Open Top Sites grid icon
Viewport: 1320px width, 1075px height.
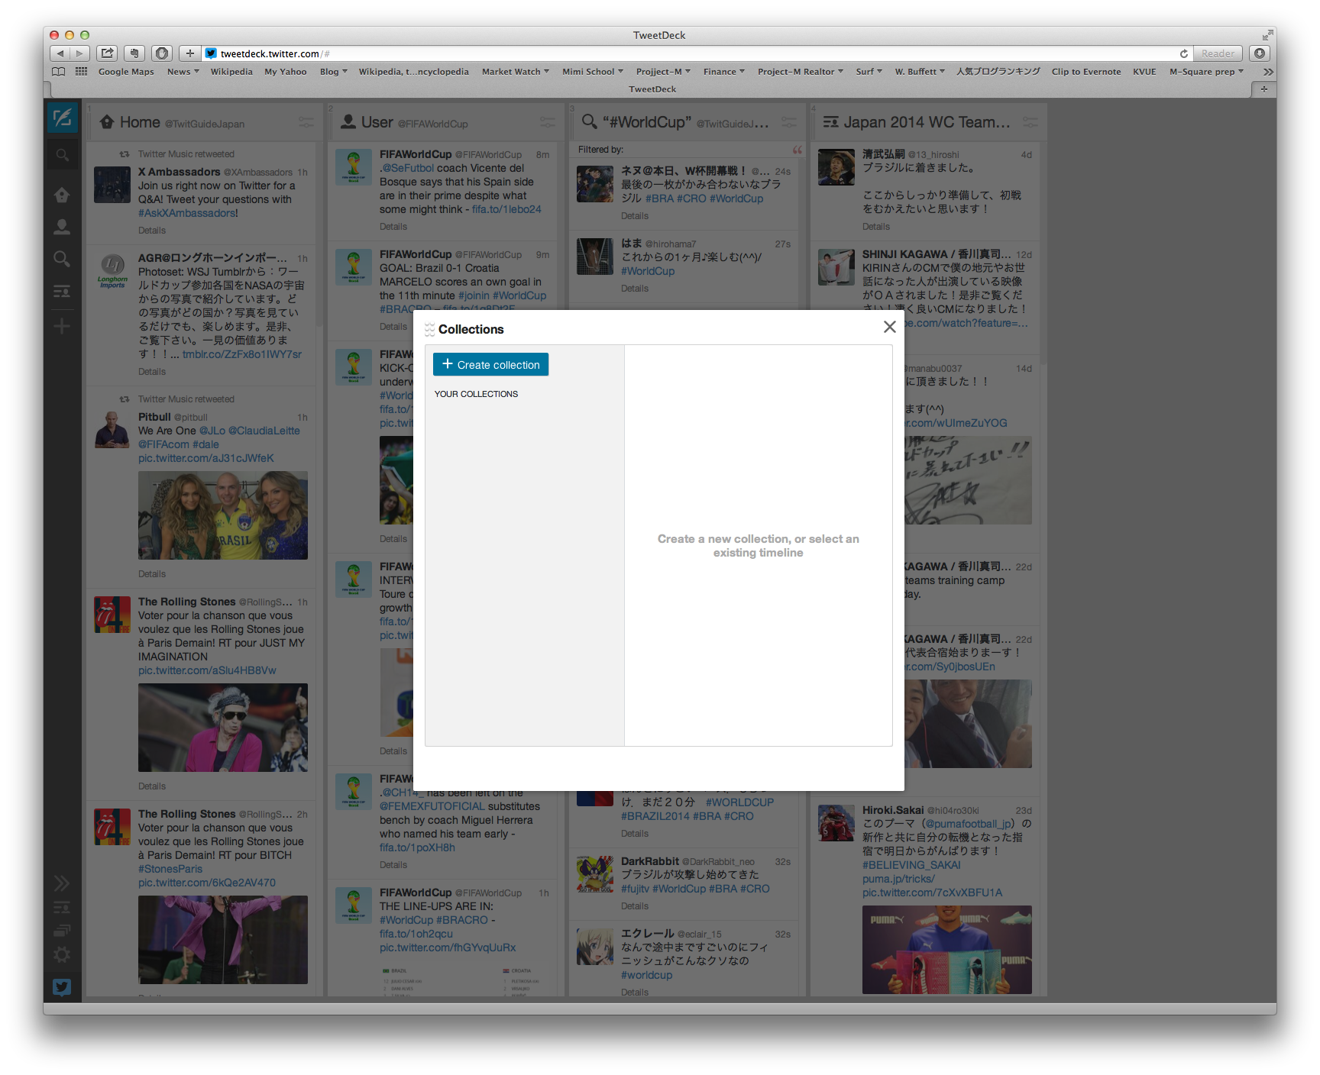(81, 72)
